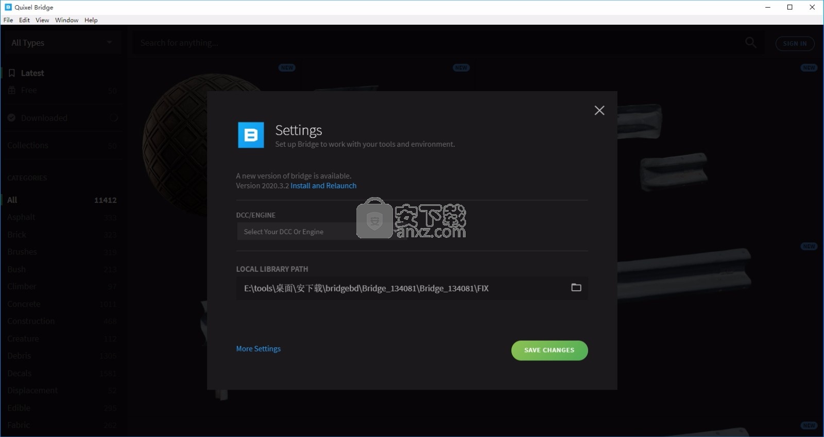Close the Settings dialog with the X
The height and width of the screenshot is (437, 824).
point(599,110)
